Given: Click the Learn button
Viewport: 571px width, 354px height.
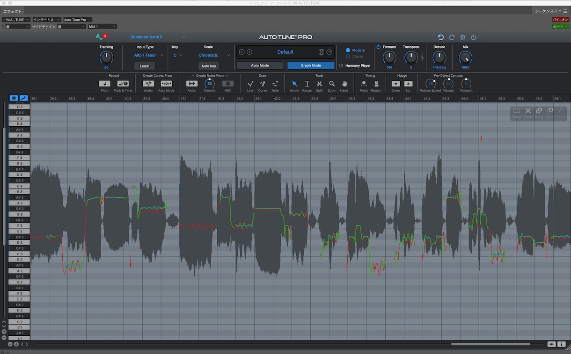Looking at the screenshot, I should pos(145,66).
